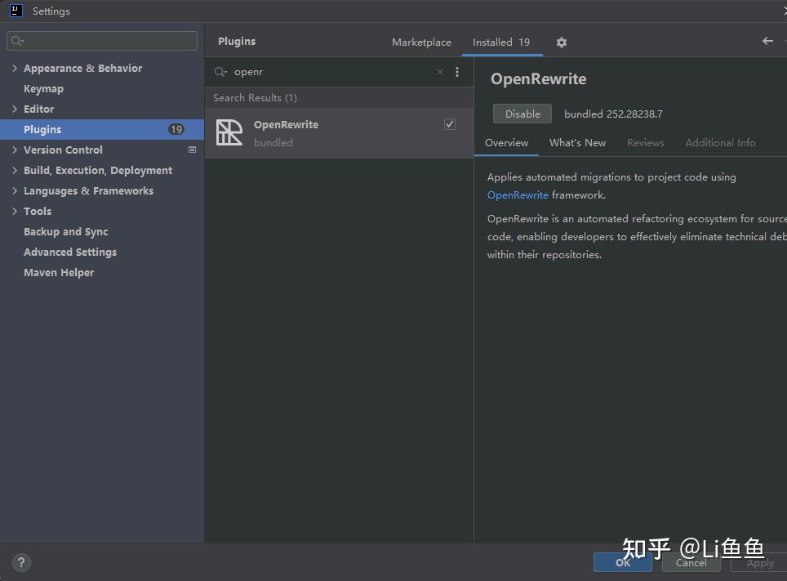787x581 pixels.
Task: Click the project icon beside Version Control
Action: [x=193, y=150]
